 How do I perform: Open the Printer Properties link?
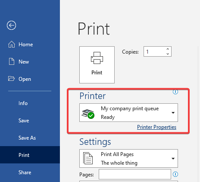[x=156, y=127]
